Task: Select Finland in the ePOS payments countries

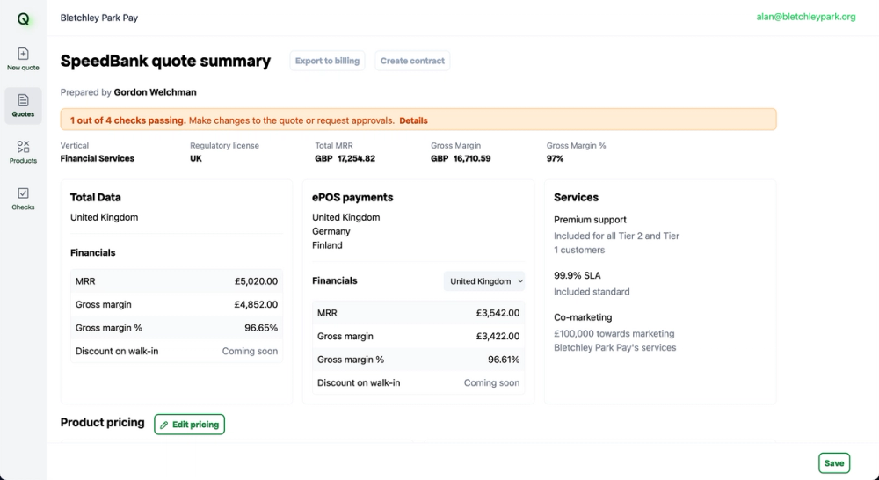Action: pyautogui.click(x=327, y=245)
